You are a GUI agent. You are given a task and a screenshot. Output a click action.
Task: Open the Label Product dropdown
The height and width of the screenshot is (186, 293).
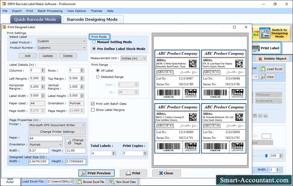point(62,41)
